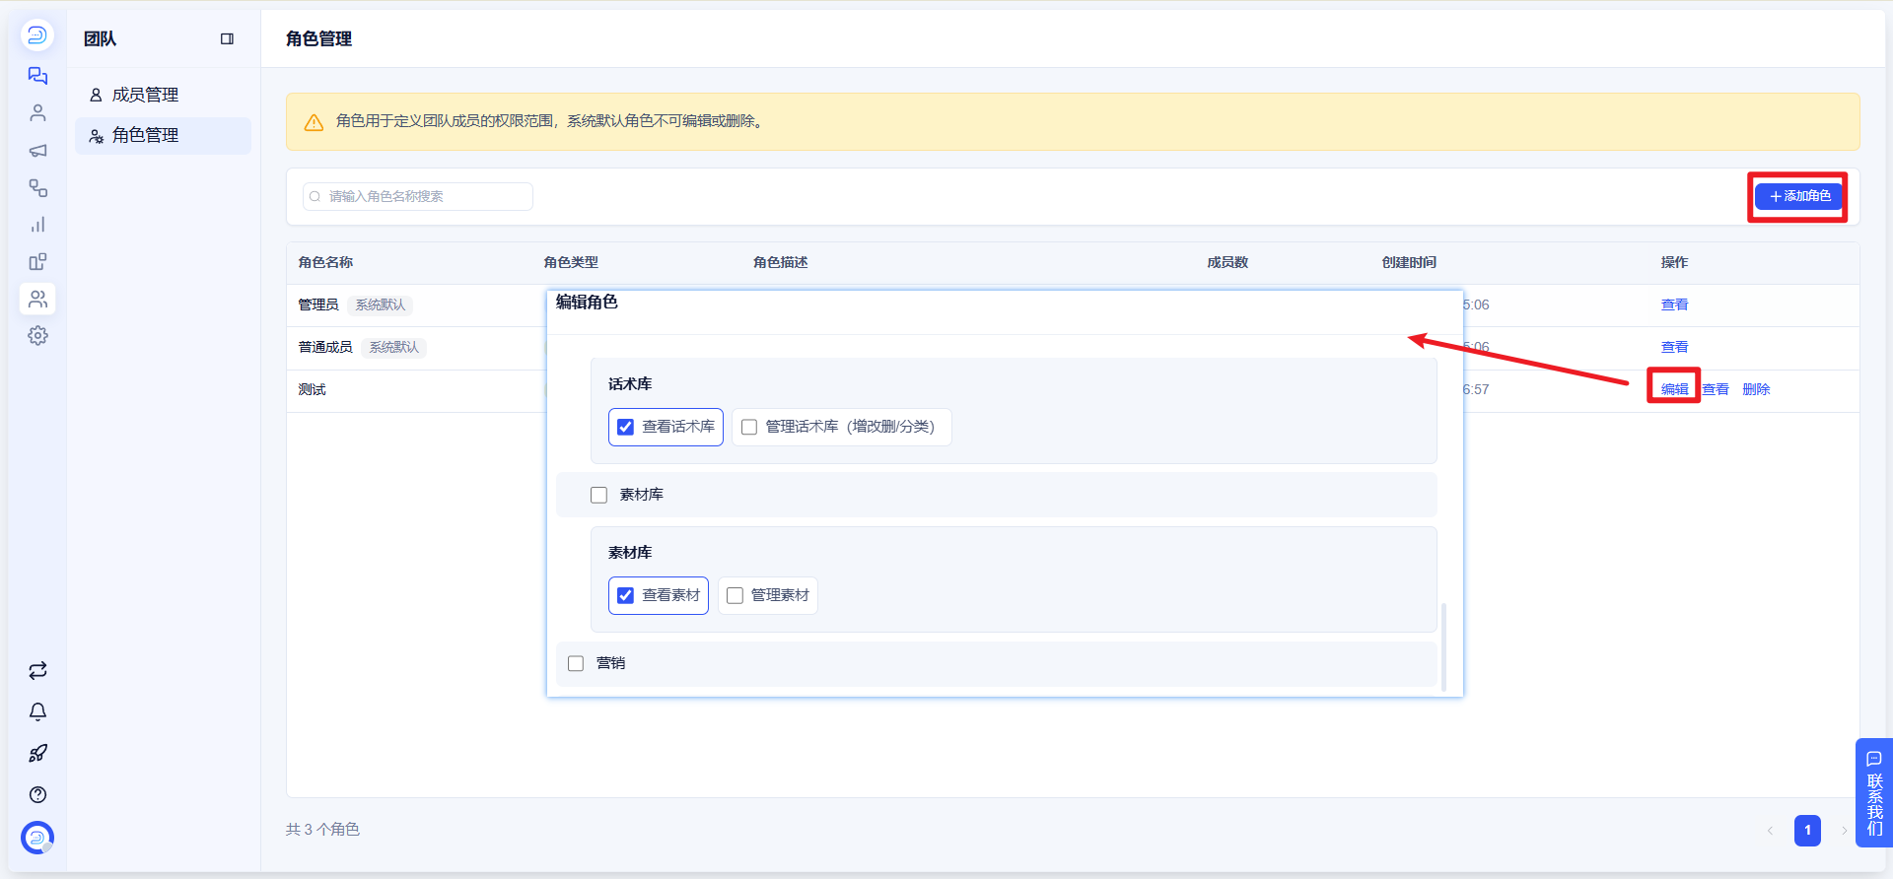The height and width of the screenshot is (879, 1893).
Task: Tick the 素材库 group checkbox
Action: pos(598,495)
